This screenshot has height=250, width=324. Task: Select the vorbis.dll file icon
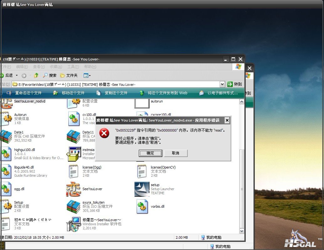click(x=142, y=207)
